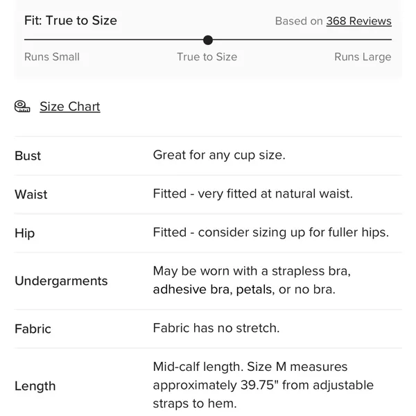Image resolution: width=416 pixels, height=416 pixels.
Task: Click the Runs Small label
Action: pyautogui.click(x=52, y=57)
